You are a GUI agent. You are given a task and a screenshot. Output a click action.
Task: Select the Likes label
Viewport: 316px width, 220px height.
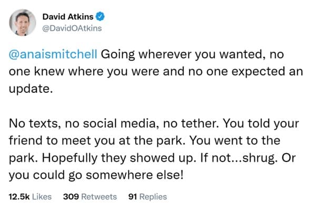pos(41,197)
